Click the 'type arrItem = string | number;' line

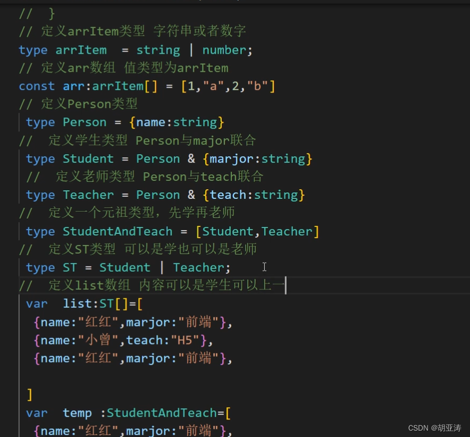pos(136,50)
